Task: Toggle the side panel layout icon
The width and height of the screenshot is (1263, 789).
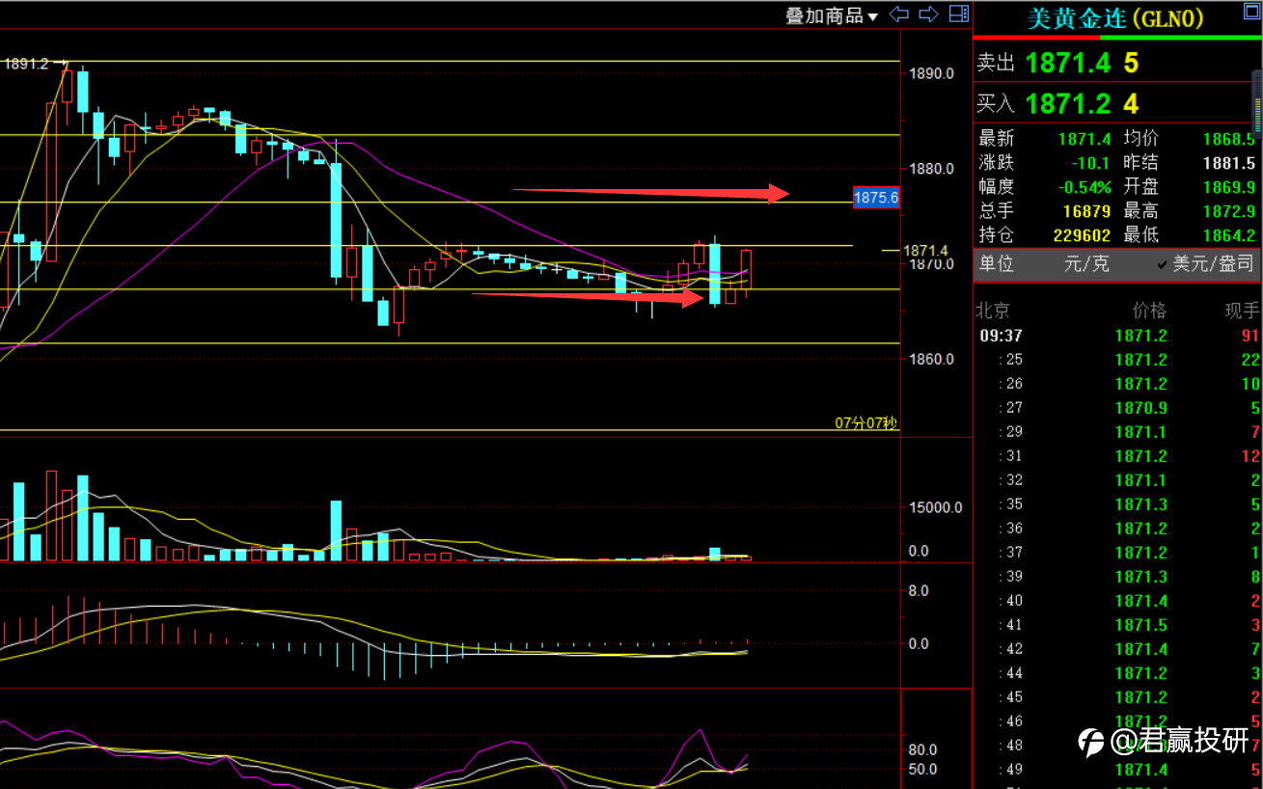Action: pos(959,14)
